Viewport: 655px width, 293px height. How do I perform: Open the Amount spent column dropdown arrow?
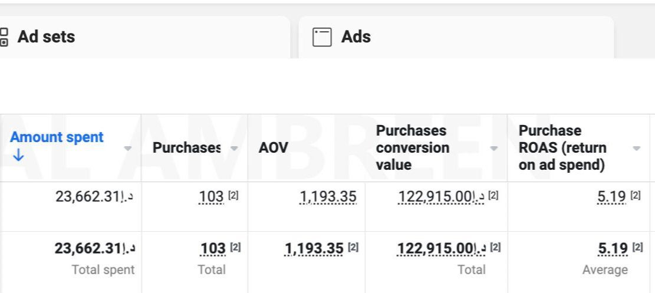pos(127,148)
